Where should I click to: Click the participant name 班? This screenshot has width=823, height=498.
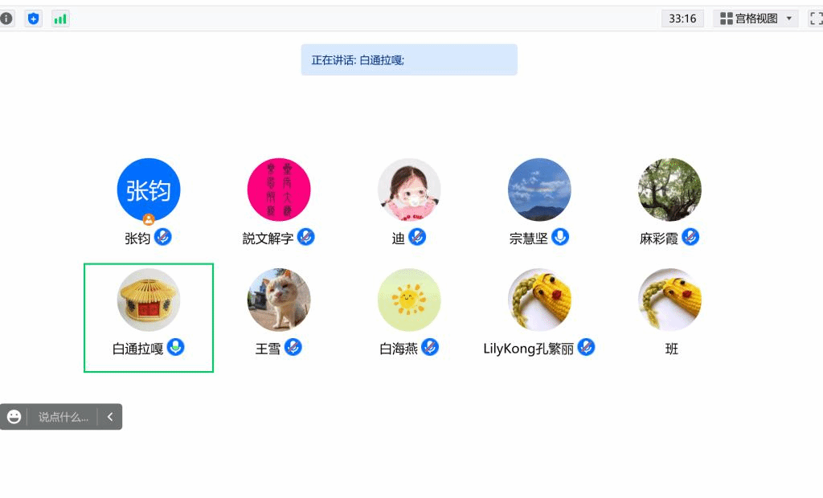pos(672,349)
